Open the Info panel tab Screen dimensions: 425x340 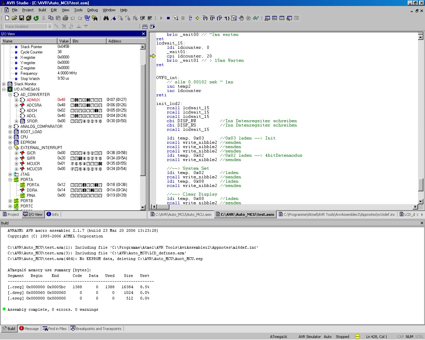[52, 214]
